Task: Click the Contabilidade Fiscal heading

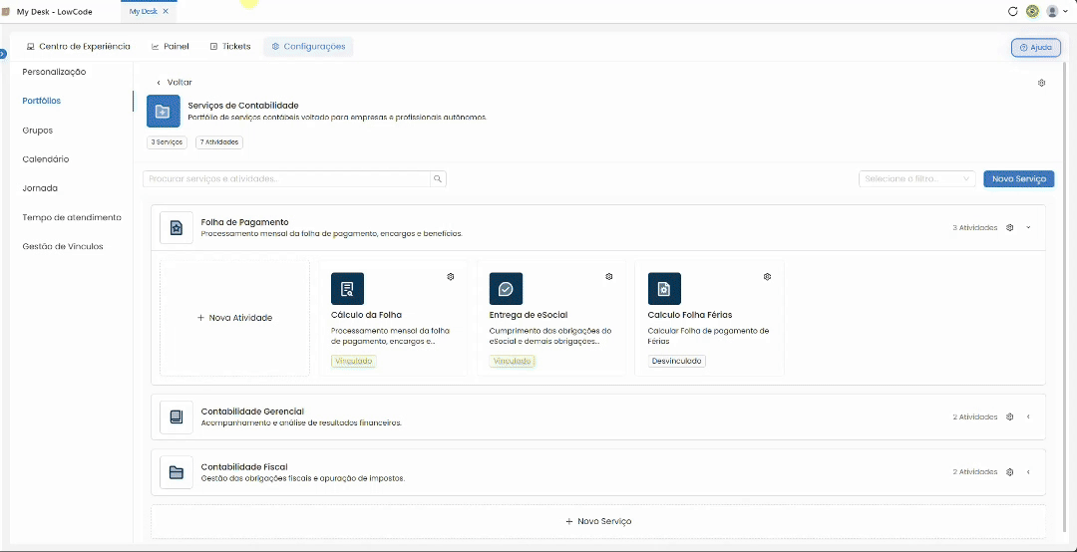Action: click(244, 467)
